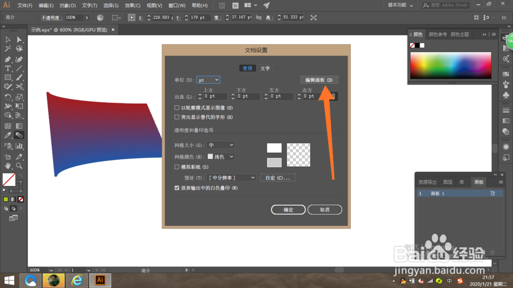Open the zoom level 600% dropdown
This screenshot has width=513, height=288.
click(x=51, y=270)
